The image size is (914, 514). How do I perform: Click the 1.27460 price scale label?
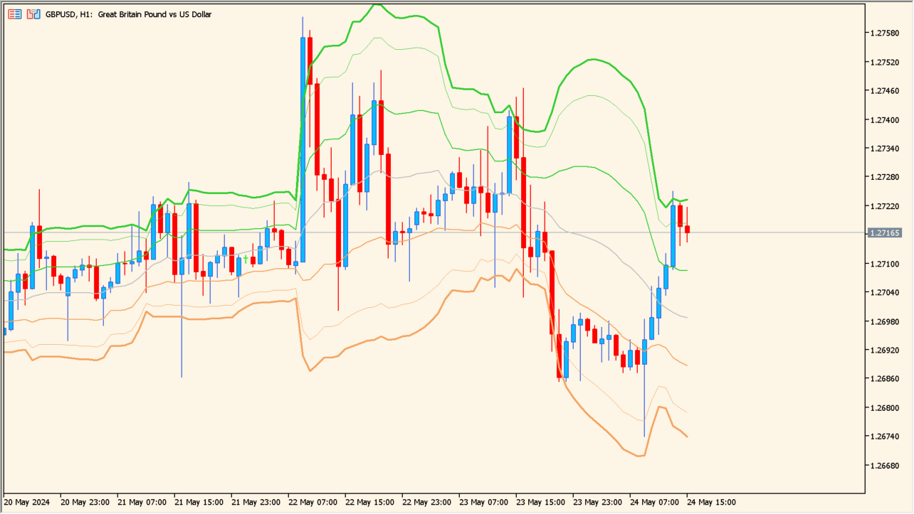click(886, 90)
